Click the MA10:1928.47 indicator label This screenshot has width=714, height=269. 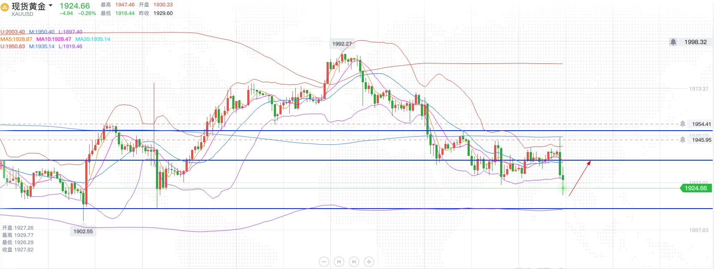(x=54, y=39)
